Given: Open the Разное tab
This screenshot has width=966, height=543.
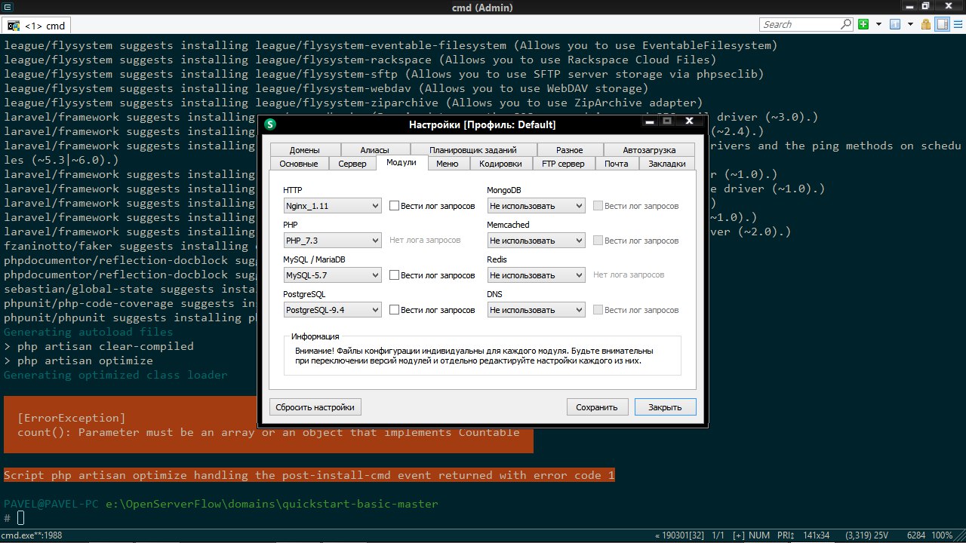Looking at the screenshot, I should [x=570, y=150].
